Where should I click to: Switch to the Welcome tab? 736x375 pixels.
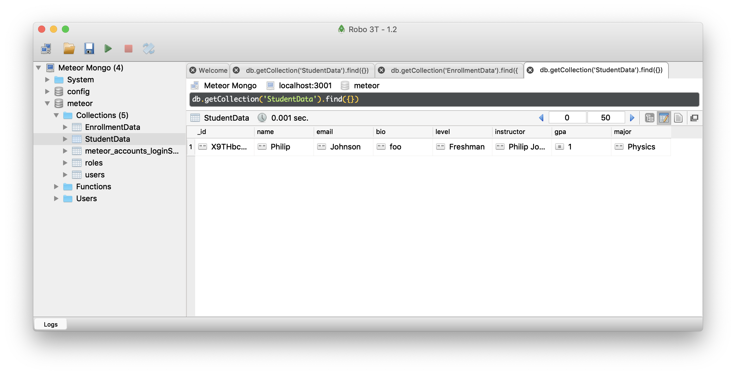pos(213,70)
